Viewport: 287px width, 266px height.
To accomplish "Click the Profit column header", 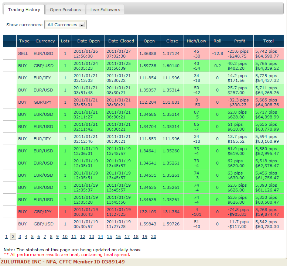I will click(240, 41).
